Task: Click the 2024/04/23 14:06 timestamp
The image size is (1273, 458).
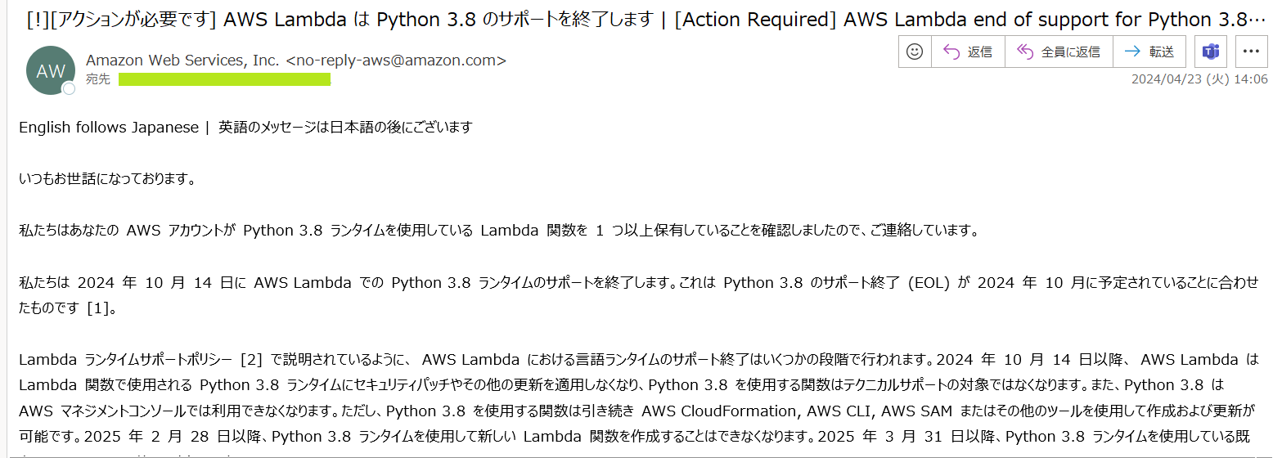Action: coord(1199,79)
